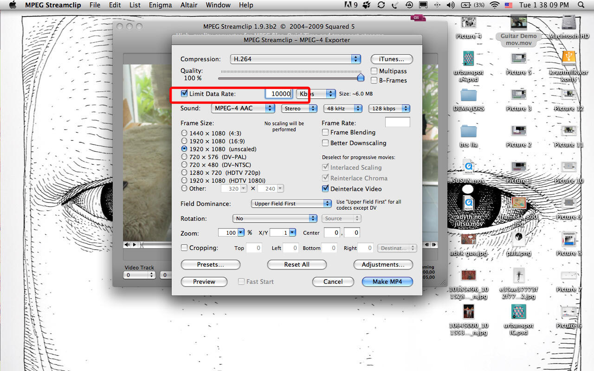Viewport: 594px width, 371px height.
Task: Open the Altair menu
Action: tap(188, 5)
